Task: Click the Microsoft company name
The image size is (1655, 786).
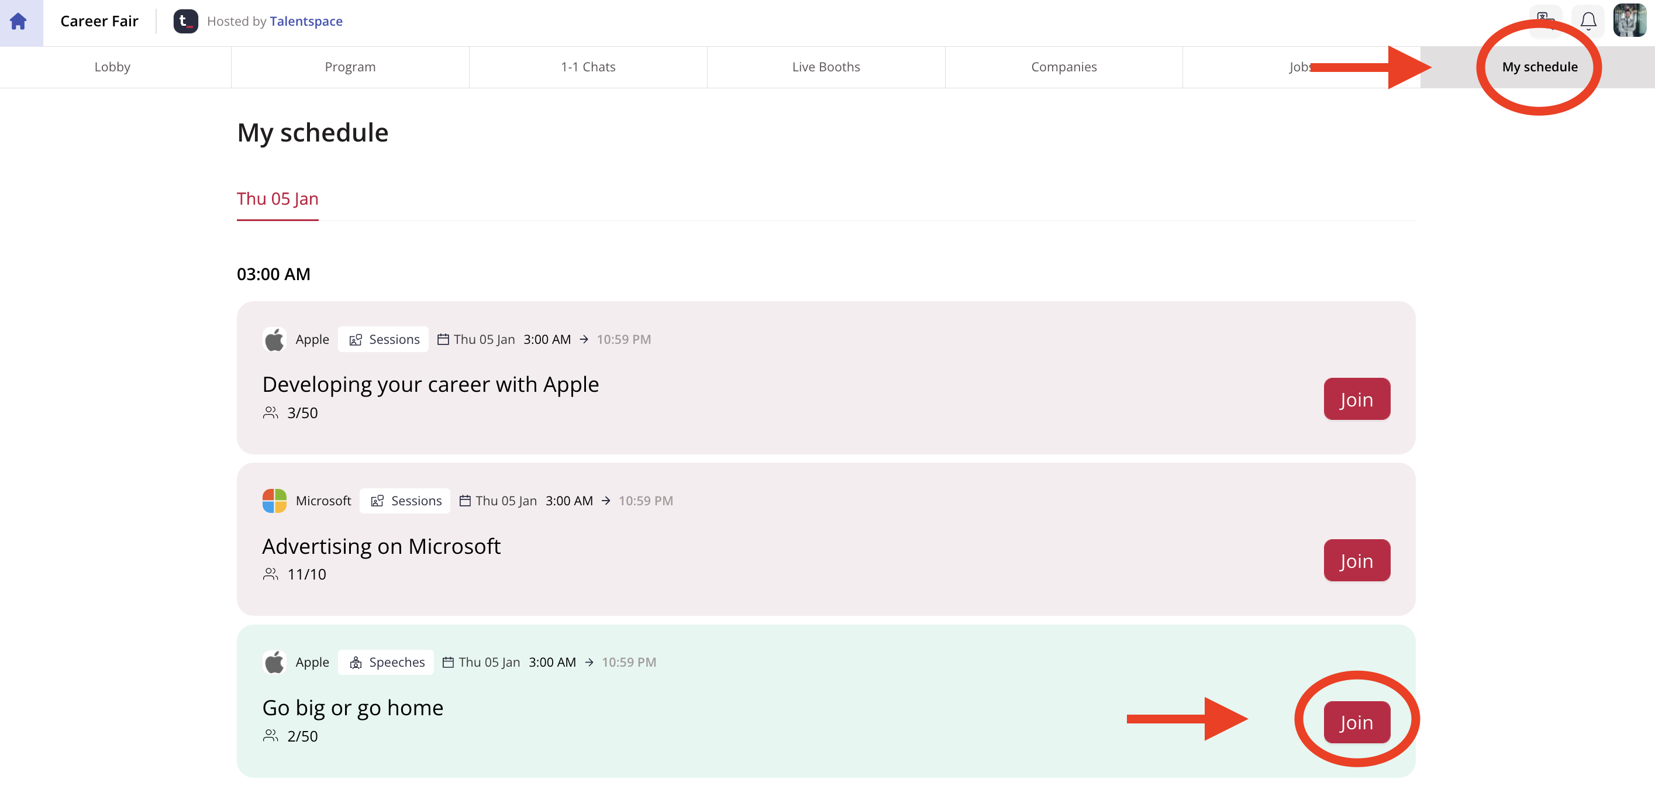Action: pyautogui.click(x=323, y=501)
